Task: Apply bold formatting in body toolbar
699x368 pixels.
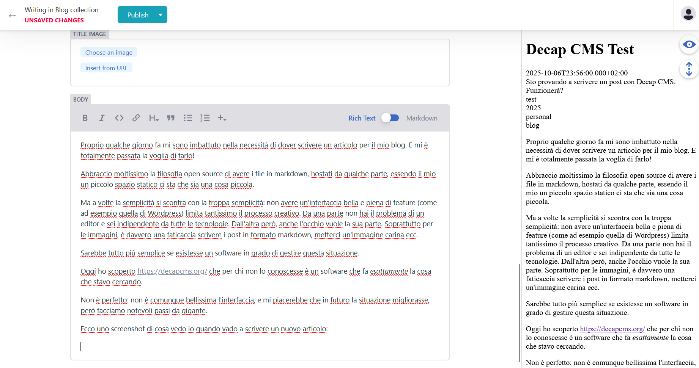Action: (85, 118)
